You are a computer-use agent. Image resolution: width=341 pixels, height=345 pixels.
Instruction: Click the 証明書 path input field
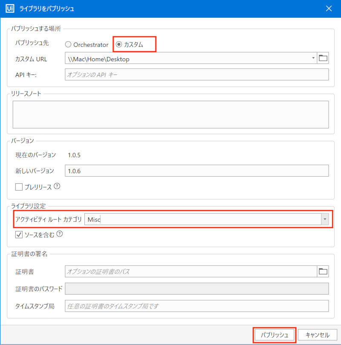click(191, 271)
